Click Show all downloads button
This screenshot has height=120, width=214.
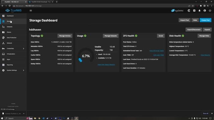point(206,113)
